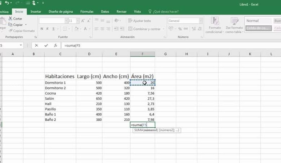Click the accounting number format icon
The image size is (281, 163).
[171, 29]
